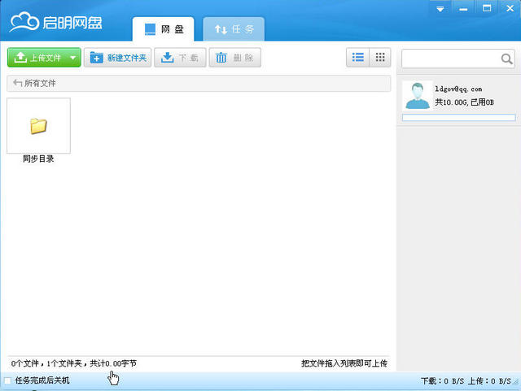Enable 任务完成后关机 checkbox

(8, 380)
